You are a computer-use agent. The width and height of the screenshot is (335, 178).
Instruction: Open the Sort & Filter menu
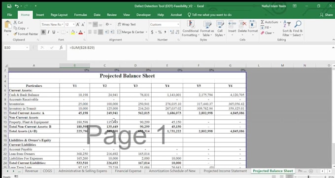coord(287,29)
